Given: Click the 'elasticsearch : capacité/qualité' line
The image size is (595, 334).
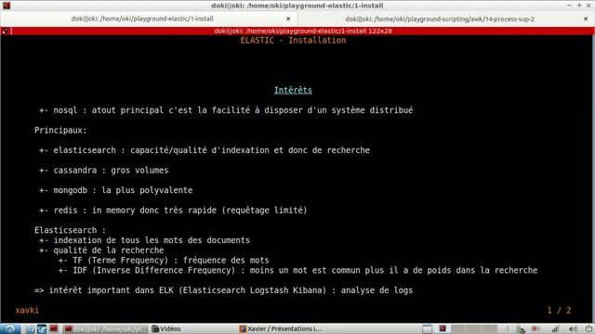Looking at the screenshot, I should coord(205,150).
